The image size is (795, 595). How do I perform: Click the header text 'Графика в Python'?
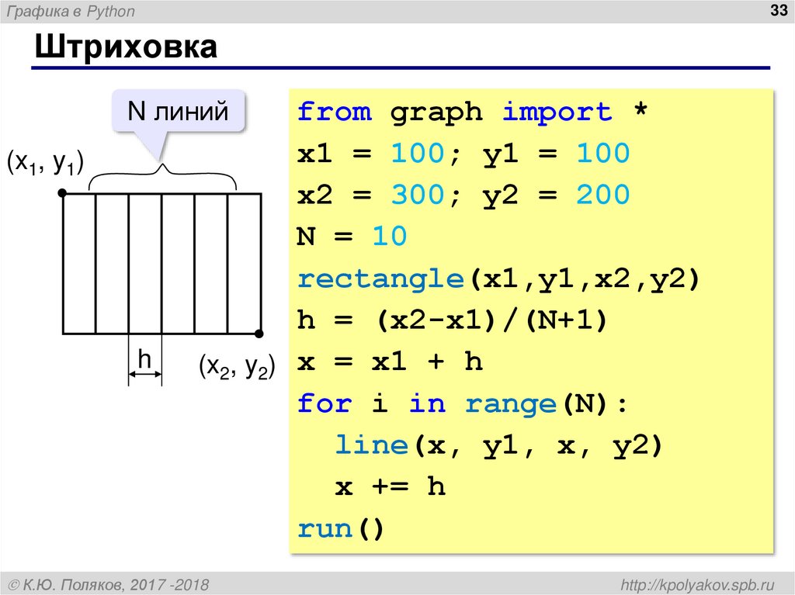point(71,11)
